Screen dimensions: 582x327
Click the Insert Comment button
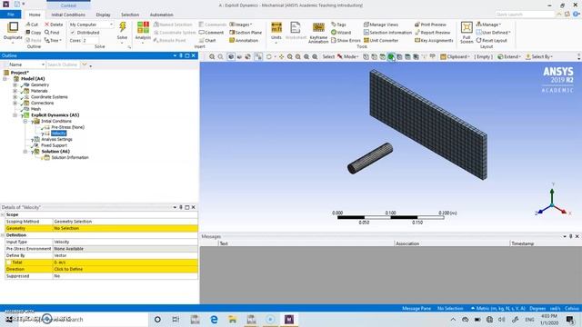[x=211, y=33]
